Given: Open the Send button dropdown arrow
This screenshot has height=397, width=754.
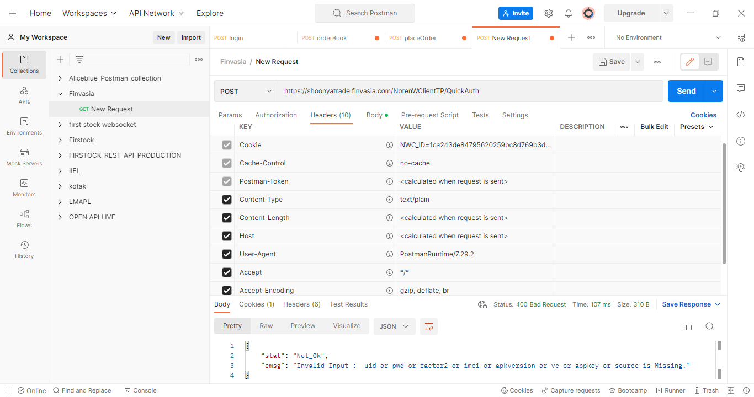Looking at the screenshot, I should click(x=715, y=91).
